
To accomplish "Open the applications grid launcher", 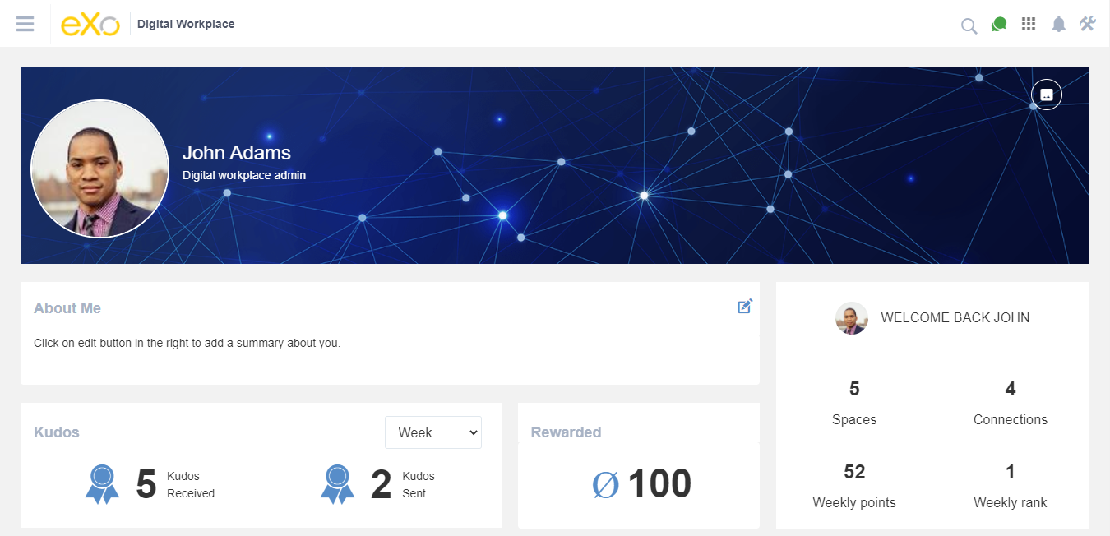I will click(1029, 24).
